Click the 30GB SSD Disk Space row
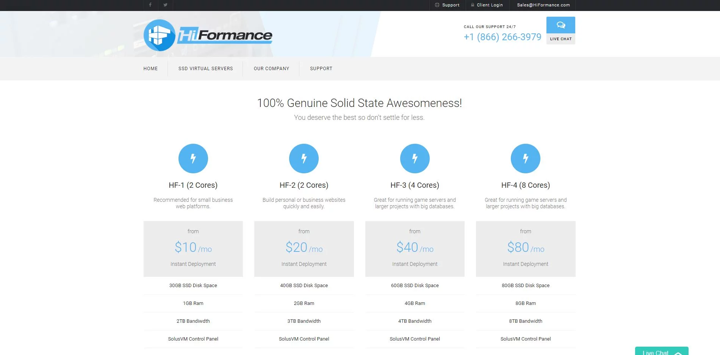The image size is (720, 355). (x=193, y=286)
